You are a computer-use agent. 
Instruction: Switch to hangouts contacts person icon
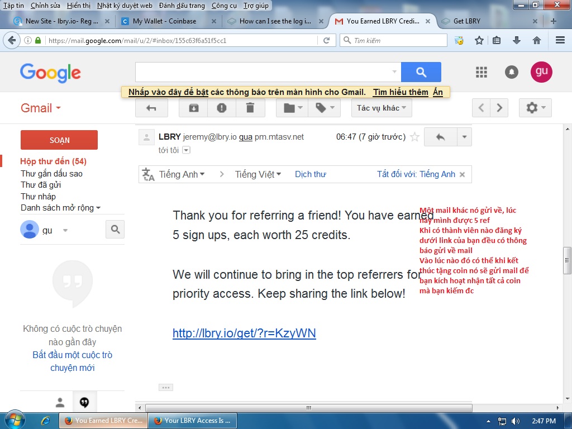pos(60,402)
